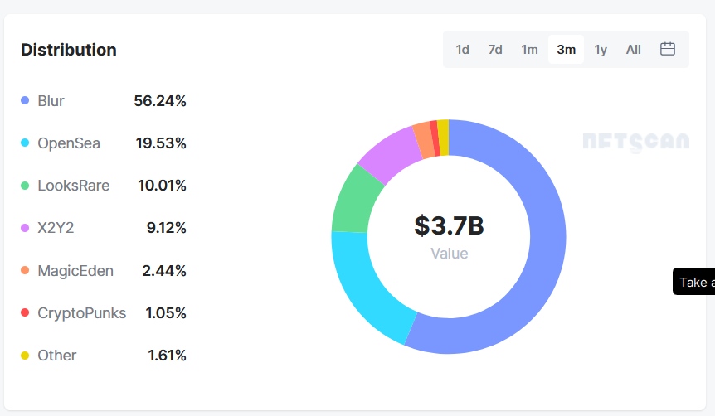This screenshot has width=715, height=416.
Task: Click the 1.61% Other percentage
Action: (167, 356)
